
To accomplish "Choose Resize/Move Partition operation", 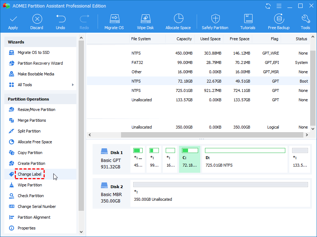I will tap(36, 110).
